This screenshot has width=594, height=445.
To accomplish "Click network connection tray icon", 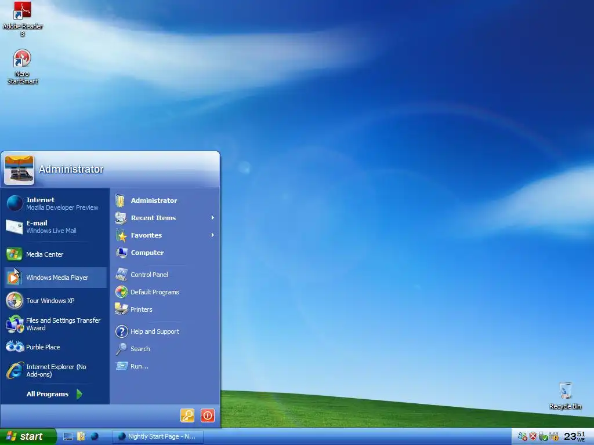I will pos(523,437).
